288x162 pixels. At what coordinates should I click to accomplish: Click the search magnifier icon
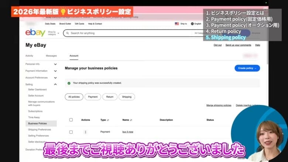pyautogui.click(x=67, y=33)
